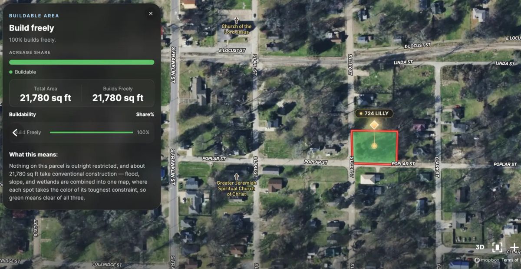Click the 'Build freely' panel heading

32,28
